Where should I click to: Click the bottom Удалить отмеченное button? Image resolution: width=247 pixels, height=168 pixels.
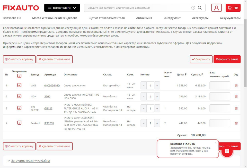pyautogui.click(x=55, y=146)
